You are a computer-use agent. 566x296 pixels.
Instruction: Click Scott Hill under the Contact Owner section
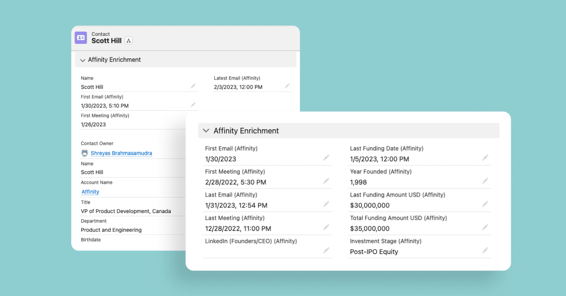click(92, 173)
